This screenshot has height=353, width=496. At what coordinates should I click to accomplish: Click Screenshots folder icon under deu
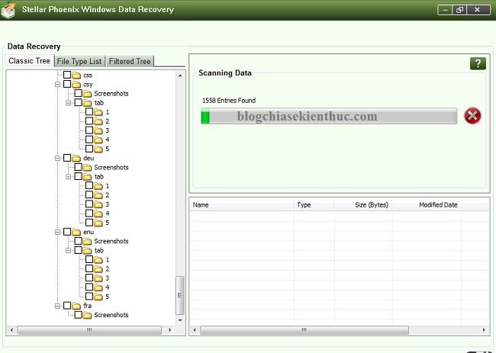[x=87, y=167]
